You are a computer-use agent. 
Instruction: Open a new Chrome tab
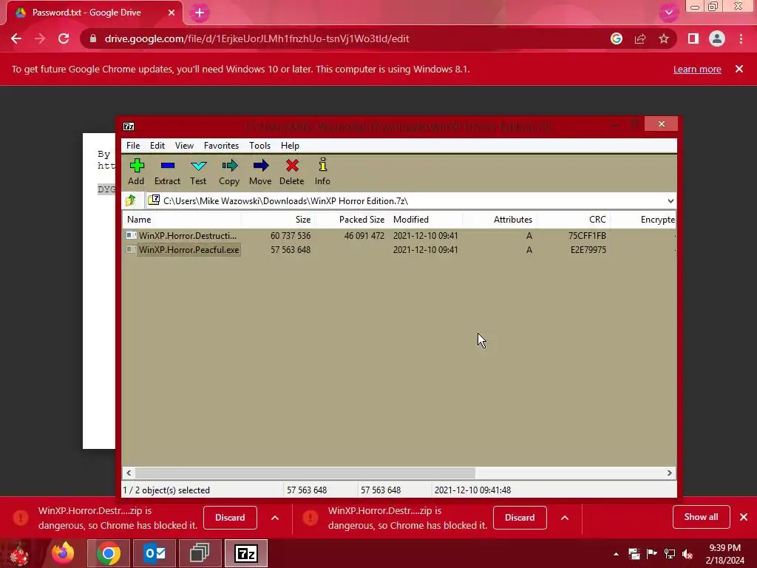[200, 13]
